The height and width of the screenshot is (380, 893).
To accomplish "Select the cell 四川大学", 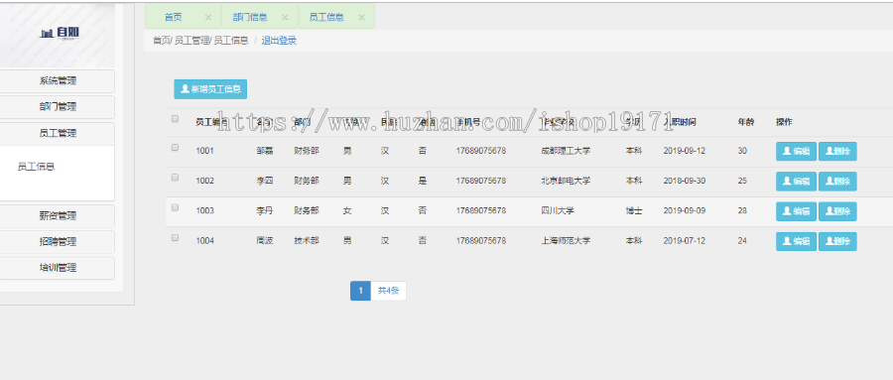I will (x=558, y=210).
